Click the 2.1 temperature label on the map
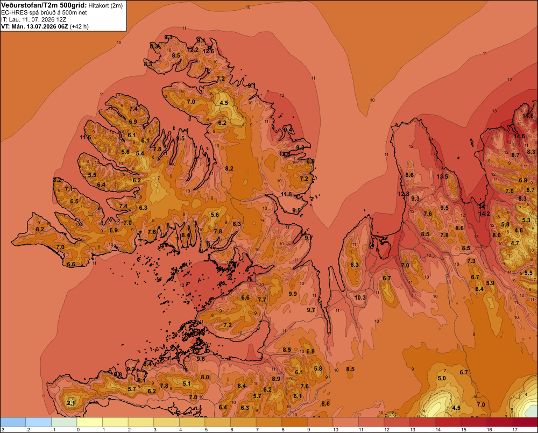538x433 pixels. 71,403
